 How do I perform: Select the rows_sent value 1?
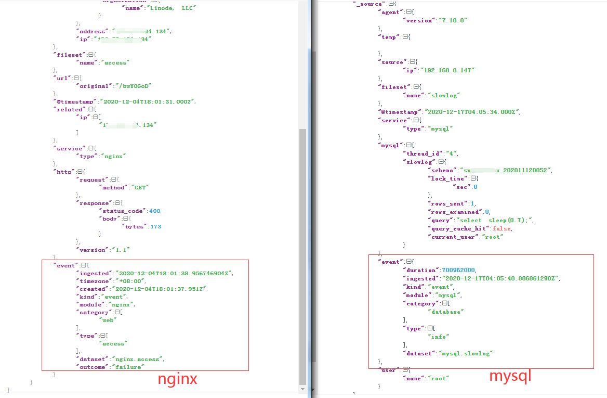point(472,203)
